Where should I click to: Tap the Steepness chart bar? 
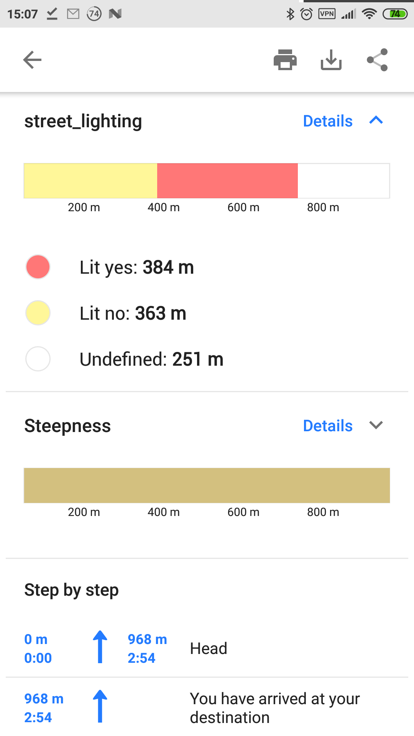207,485
